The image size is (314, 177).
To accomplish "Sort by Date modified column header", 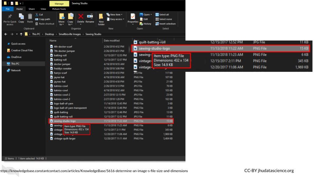I will (112, 41).
